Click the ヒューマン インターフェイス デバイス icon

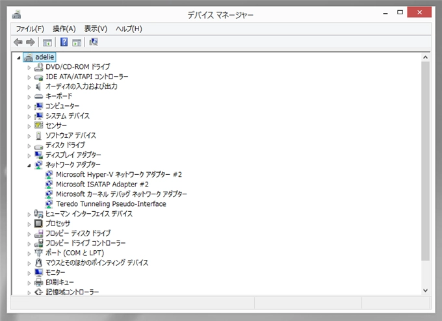[x=38, y=214]
